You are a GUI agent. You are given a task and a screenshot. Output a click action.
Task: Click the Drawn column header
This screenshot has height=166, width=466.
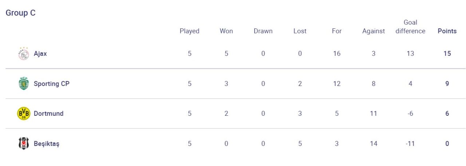point(263,31)
